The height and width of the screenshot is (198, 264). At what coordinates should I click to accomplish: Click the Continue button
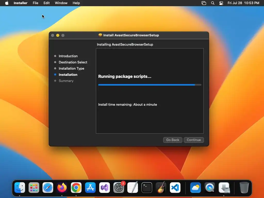pos(194,140)
